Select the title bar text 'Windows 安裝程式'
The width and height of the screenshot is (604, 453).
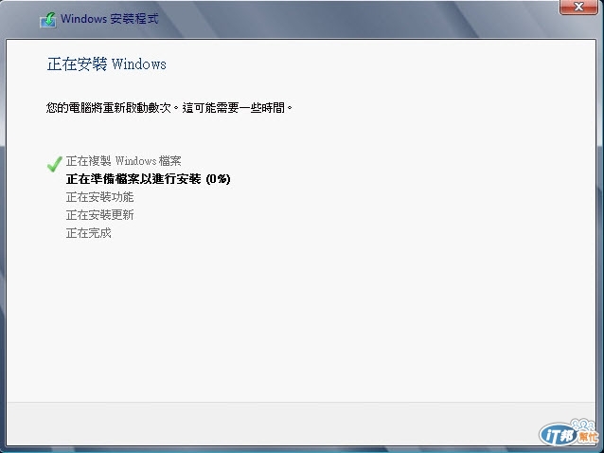(110, 19)
